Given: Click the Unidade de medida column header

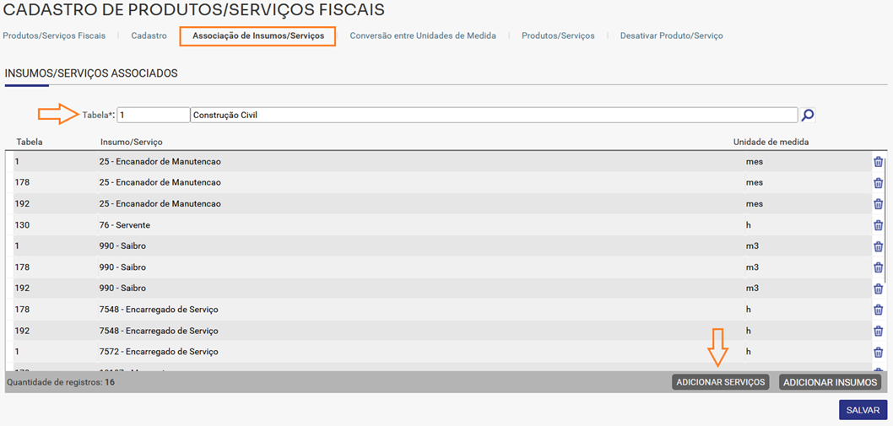Looking at the screenshot, I should pyautogui.click(x=771, y=141).
